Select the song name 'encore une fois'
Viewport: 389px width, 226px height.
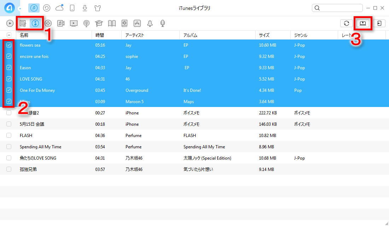click(x=34, y=56)
